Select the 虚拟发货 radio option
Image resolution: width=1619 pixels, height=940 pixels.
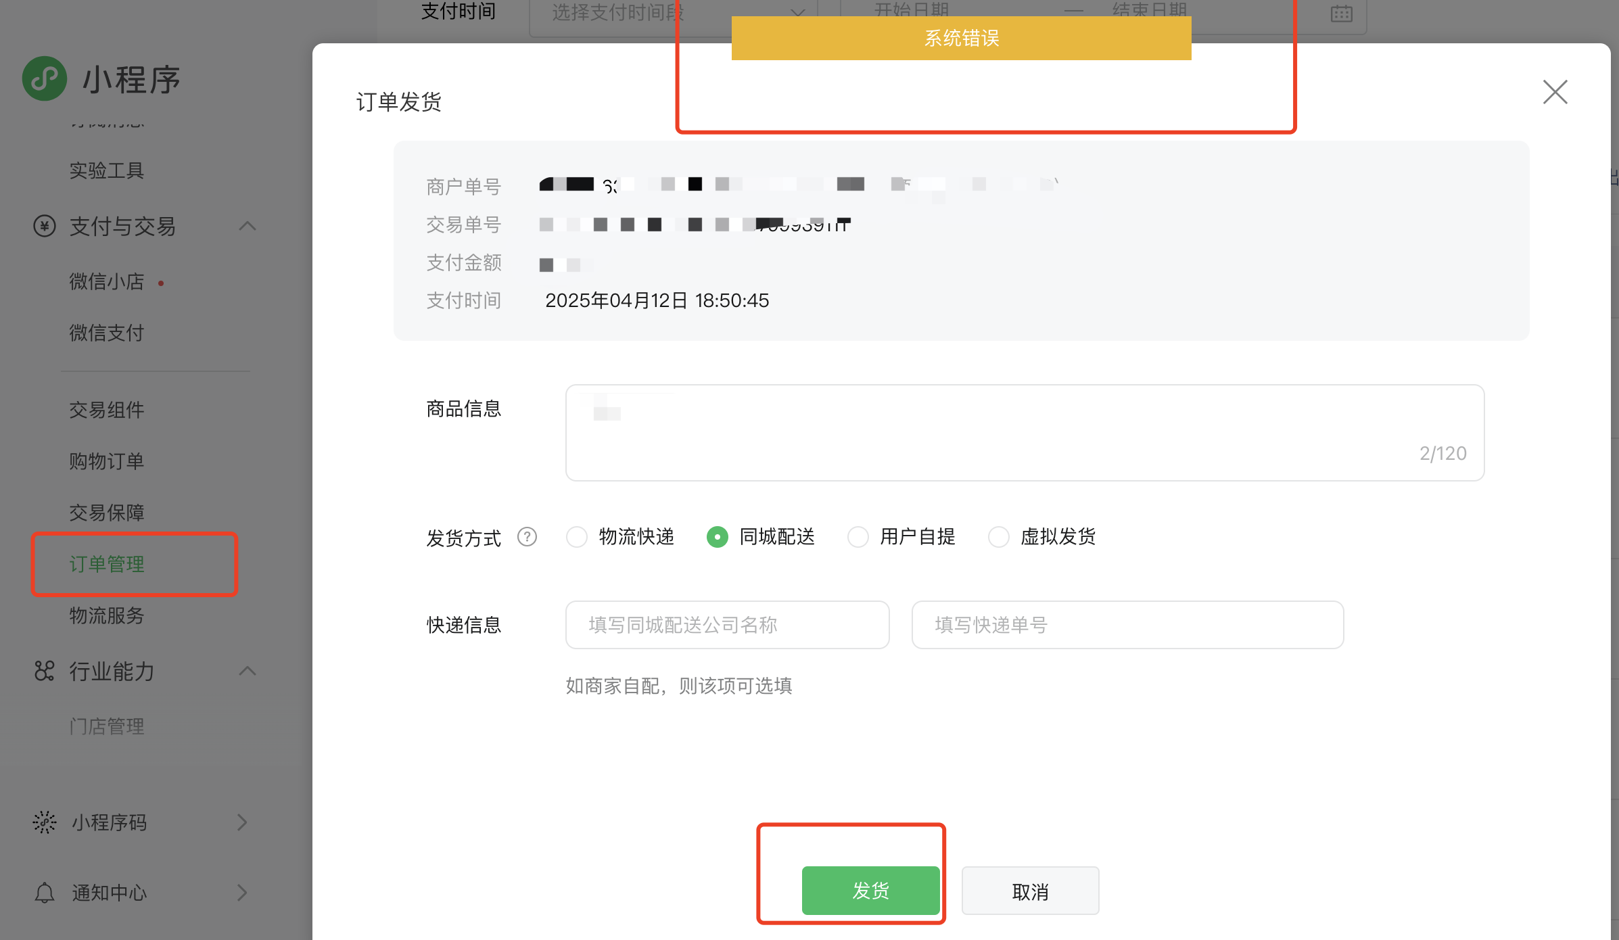pyautogui.click(x=999, y=537)
